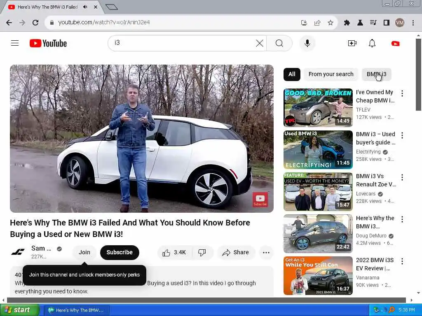Viewport: 422px width, 316px height.
Task: Start voice search with the microphone
Action: (x=307, y=43)
